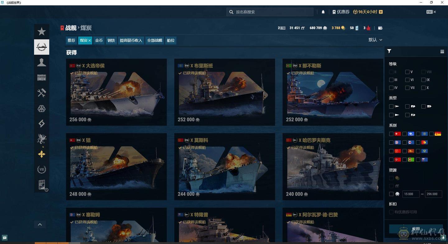Select the 船位 tab
The width and height of the screenshot is (448, 244).
tap(171, 40)
